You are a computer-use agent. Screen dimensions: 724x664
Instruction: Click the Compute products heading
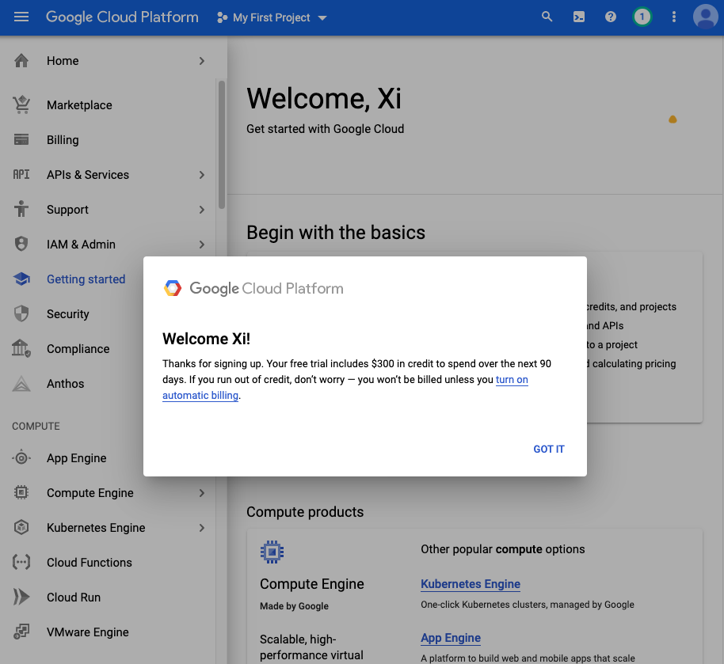305,512
